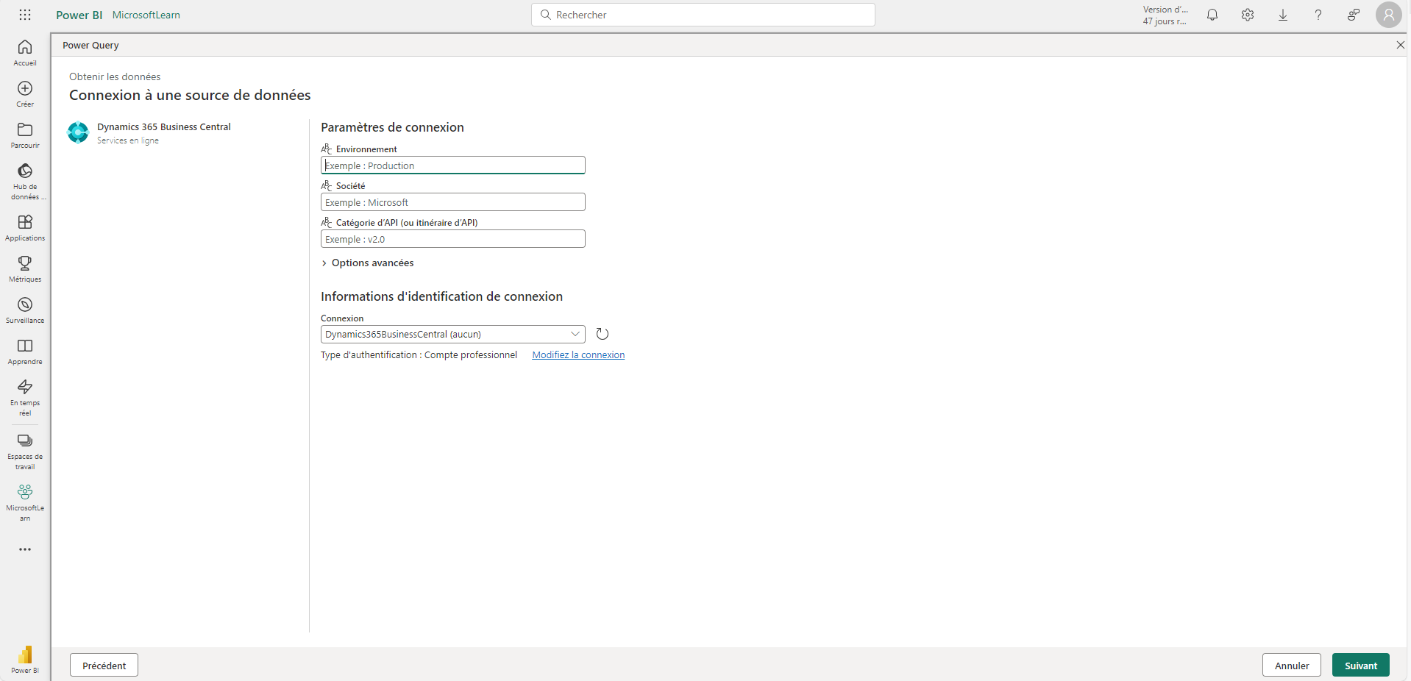Click the trial version notice
The width and height of the screenshot is (1411, 681).
pos(1165,15)
